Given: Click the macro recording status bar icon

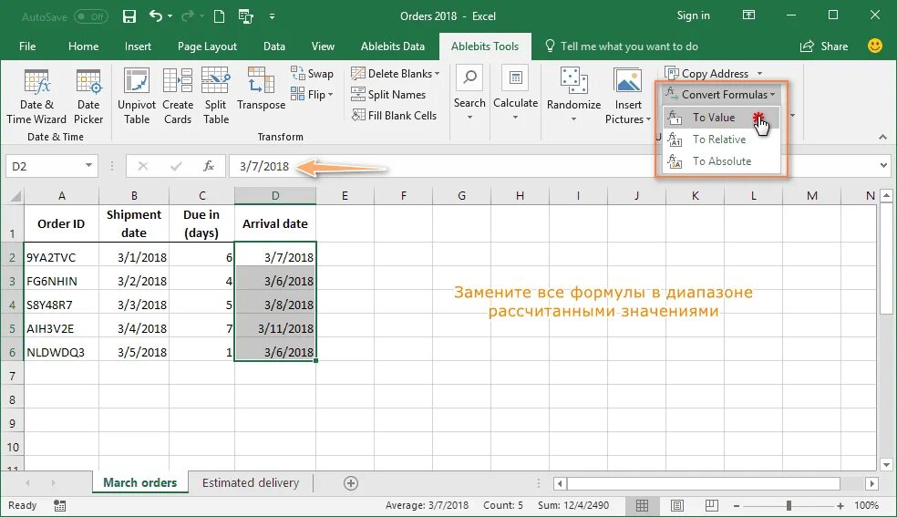Looking at the screenshot, I should tap(59, 505).
